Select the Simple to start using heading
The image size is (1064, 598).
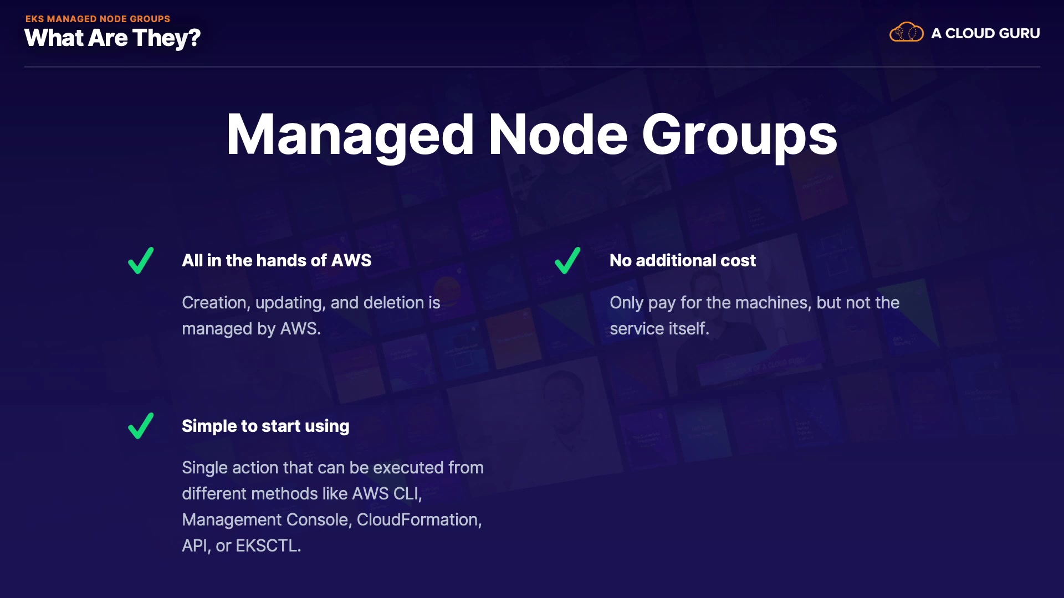[265, 426]
